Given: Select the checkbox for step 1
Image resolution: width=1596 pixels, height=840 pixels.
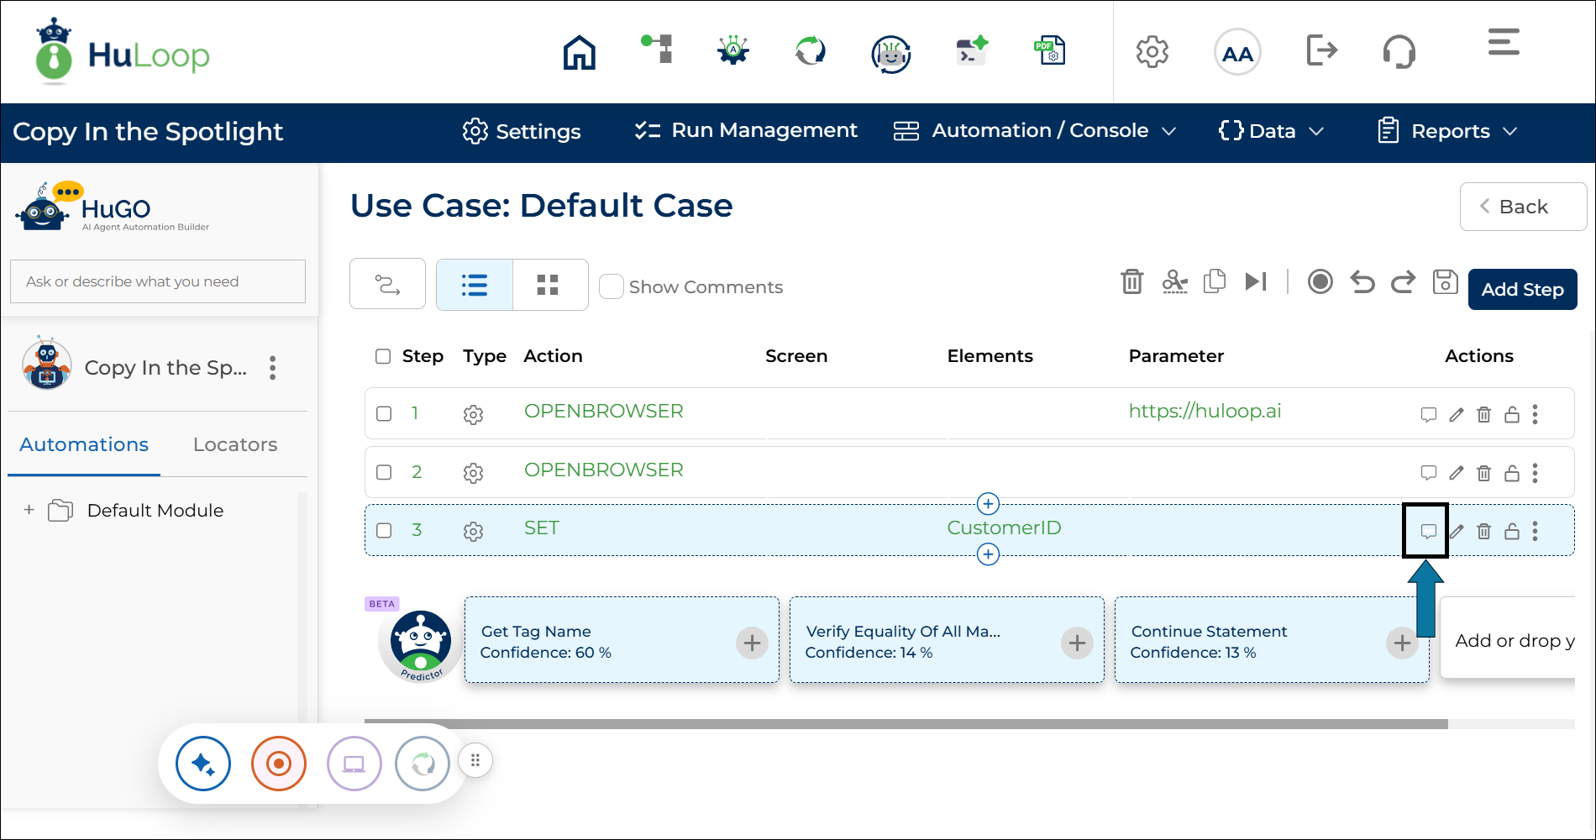Looking at the screenshot, I should [x=384, y=413].
